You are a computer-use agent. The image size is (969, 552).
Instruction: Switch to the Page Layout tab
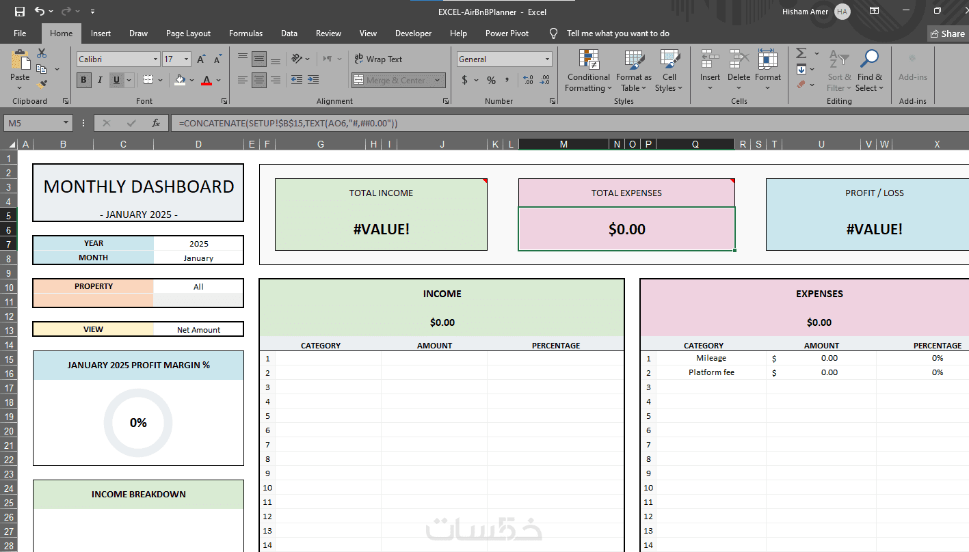tap(188, 33)
